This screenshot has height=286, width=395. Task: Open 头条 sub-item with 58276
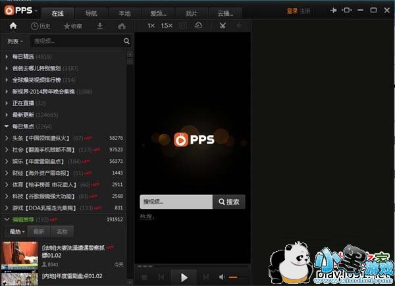[63, 138]
